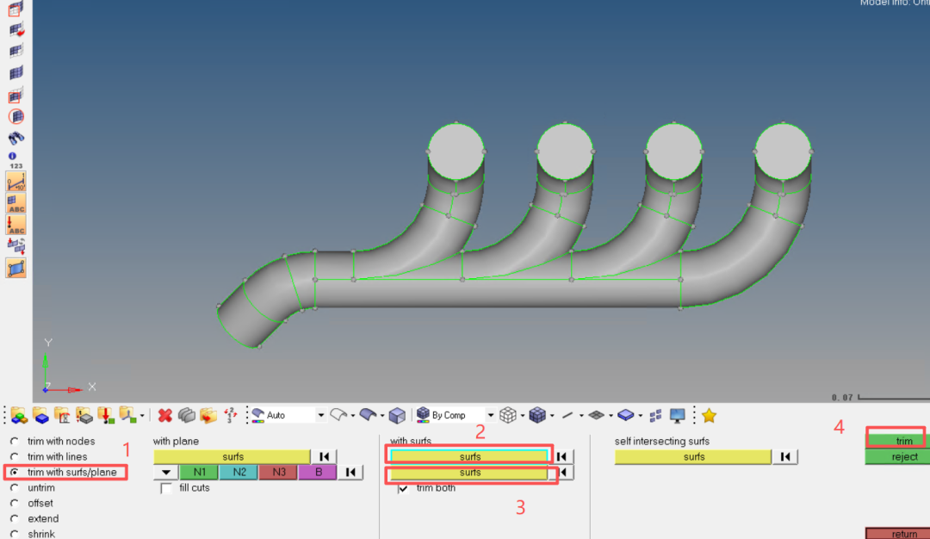Click the renumber 1-2-3 icon in toolbar
Image resolution: width=930 pixels, height=539 pixels.
coord(230,415)
